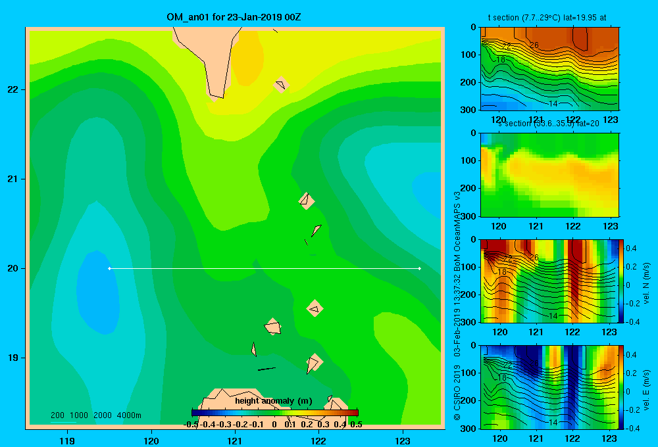
Task: Click the height anomaly color bar
Action: 274,413
